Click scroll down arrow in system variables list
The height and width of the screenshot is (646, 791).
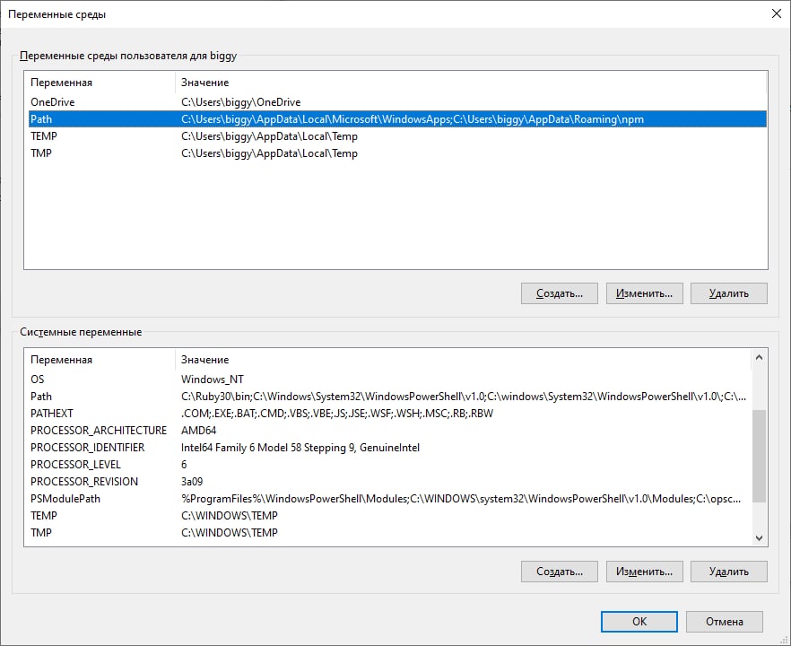point(760,538)
